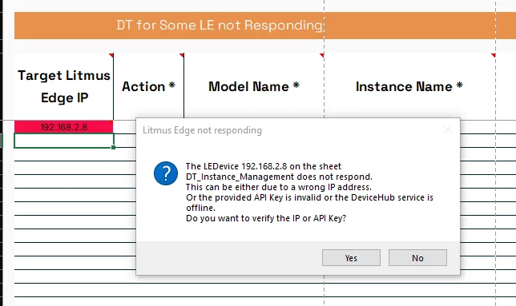
Task: Click the Instance Name * column header
Action: (409, 86)
